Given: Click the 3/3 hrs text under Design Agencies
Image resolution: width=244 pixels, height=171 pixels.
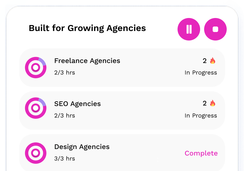Looking at the screenshot, I should [x=64, y=159].
